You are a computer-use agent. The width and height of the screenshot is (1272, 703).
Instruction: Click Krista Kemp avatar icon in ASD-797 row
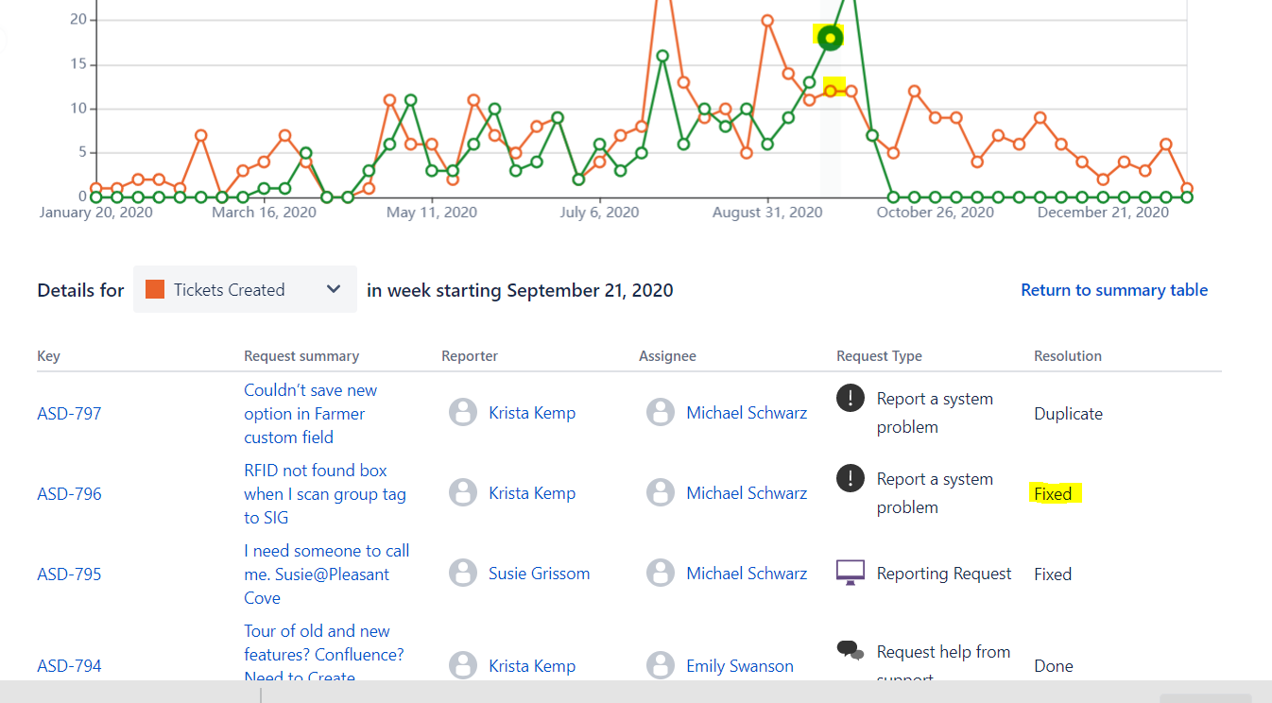click(x=463, y=413)
